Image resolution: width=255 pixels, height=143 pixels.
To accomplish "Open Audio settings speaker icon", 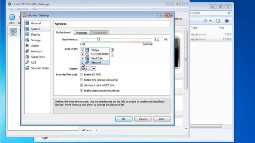I will (x=27, y=46).
